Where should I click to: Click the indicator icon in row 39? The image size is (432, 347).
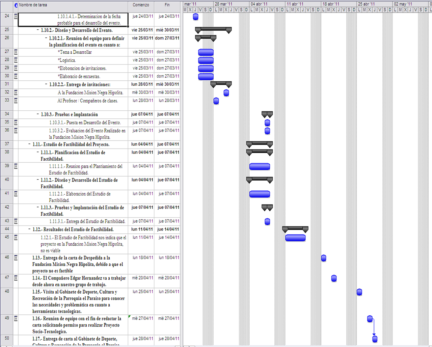coord(16,166)
